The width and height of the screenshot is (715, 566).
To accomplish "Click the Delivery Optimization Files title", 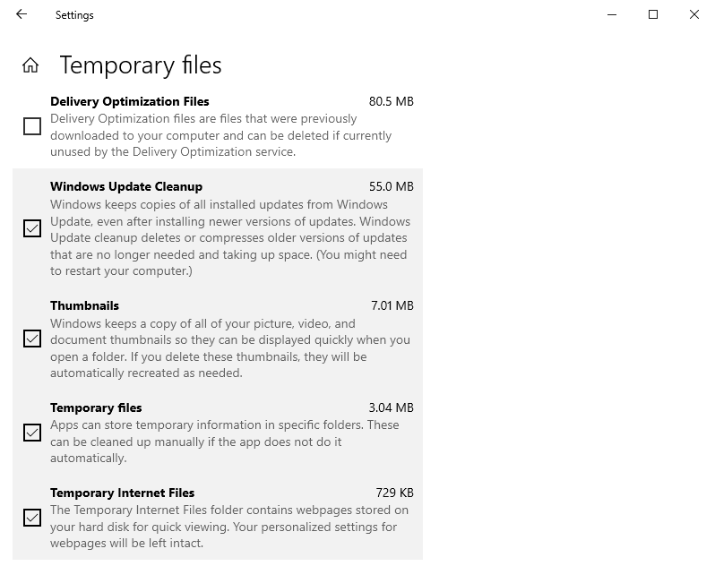I will click(x=129, y=101).
